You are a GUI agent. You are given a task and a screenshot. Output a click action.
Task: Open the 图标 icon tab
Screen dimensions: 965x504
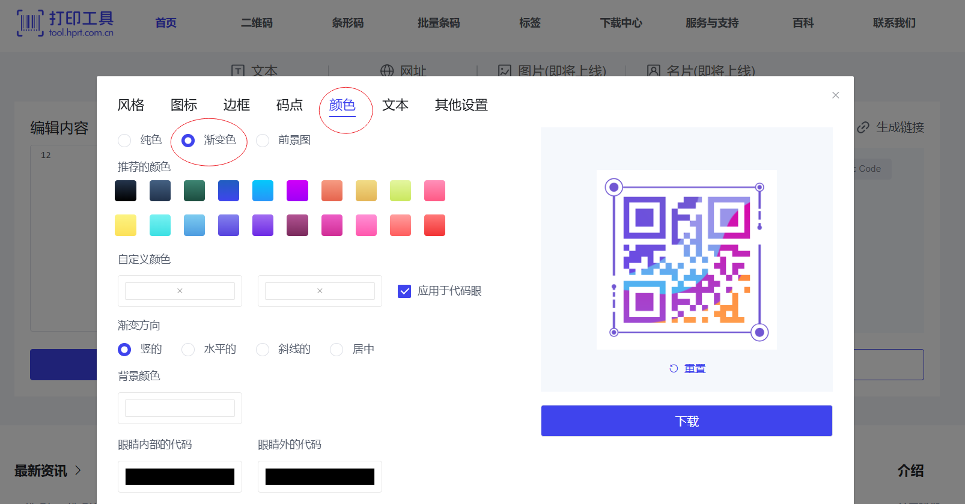[x=184, y=105]
